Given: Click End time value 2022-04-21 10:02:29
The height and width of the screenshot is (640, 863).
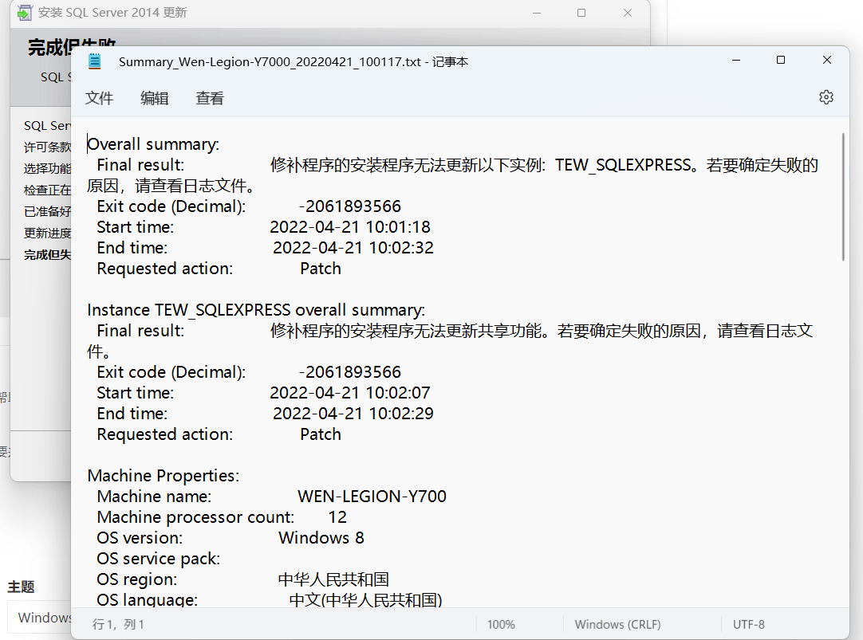Looking at the screenshot, I should point(353,414).
